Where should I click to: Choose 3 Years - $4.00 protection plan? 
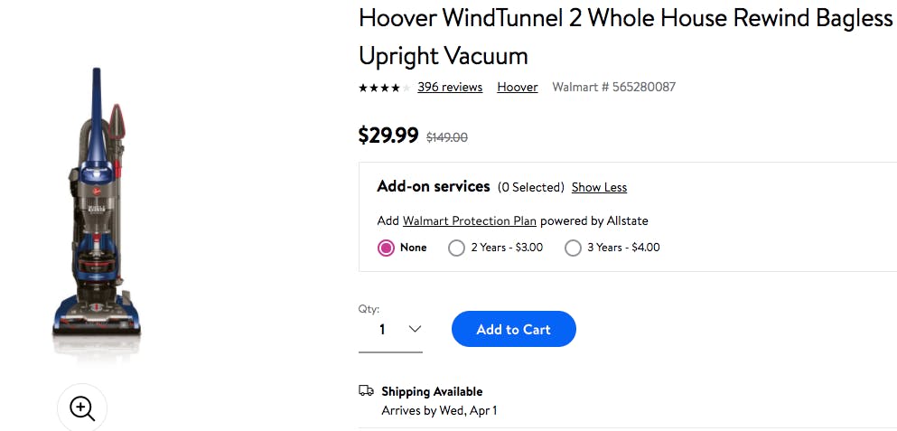pos(573,248)
